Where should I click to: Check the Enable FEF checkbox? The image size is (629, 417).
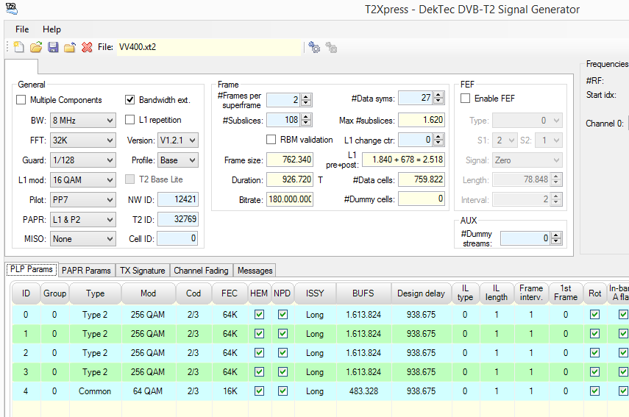point(466,99)
